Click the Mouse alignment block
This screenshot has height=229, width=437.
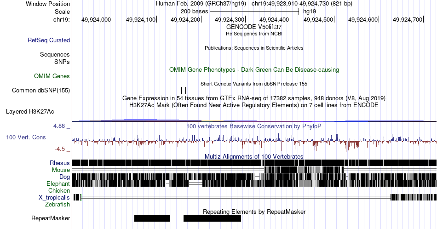tap(304, 170)
